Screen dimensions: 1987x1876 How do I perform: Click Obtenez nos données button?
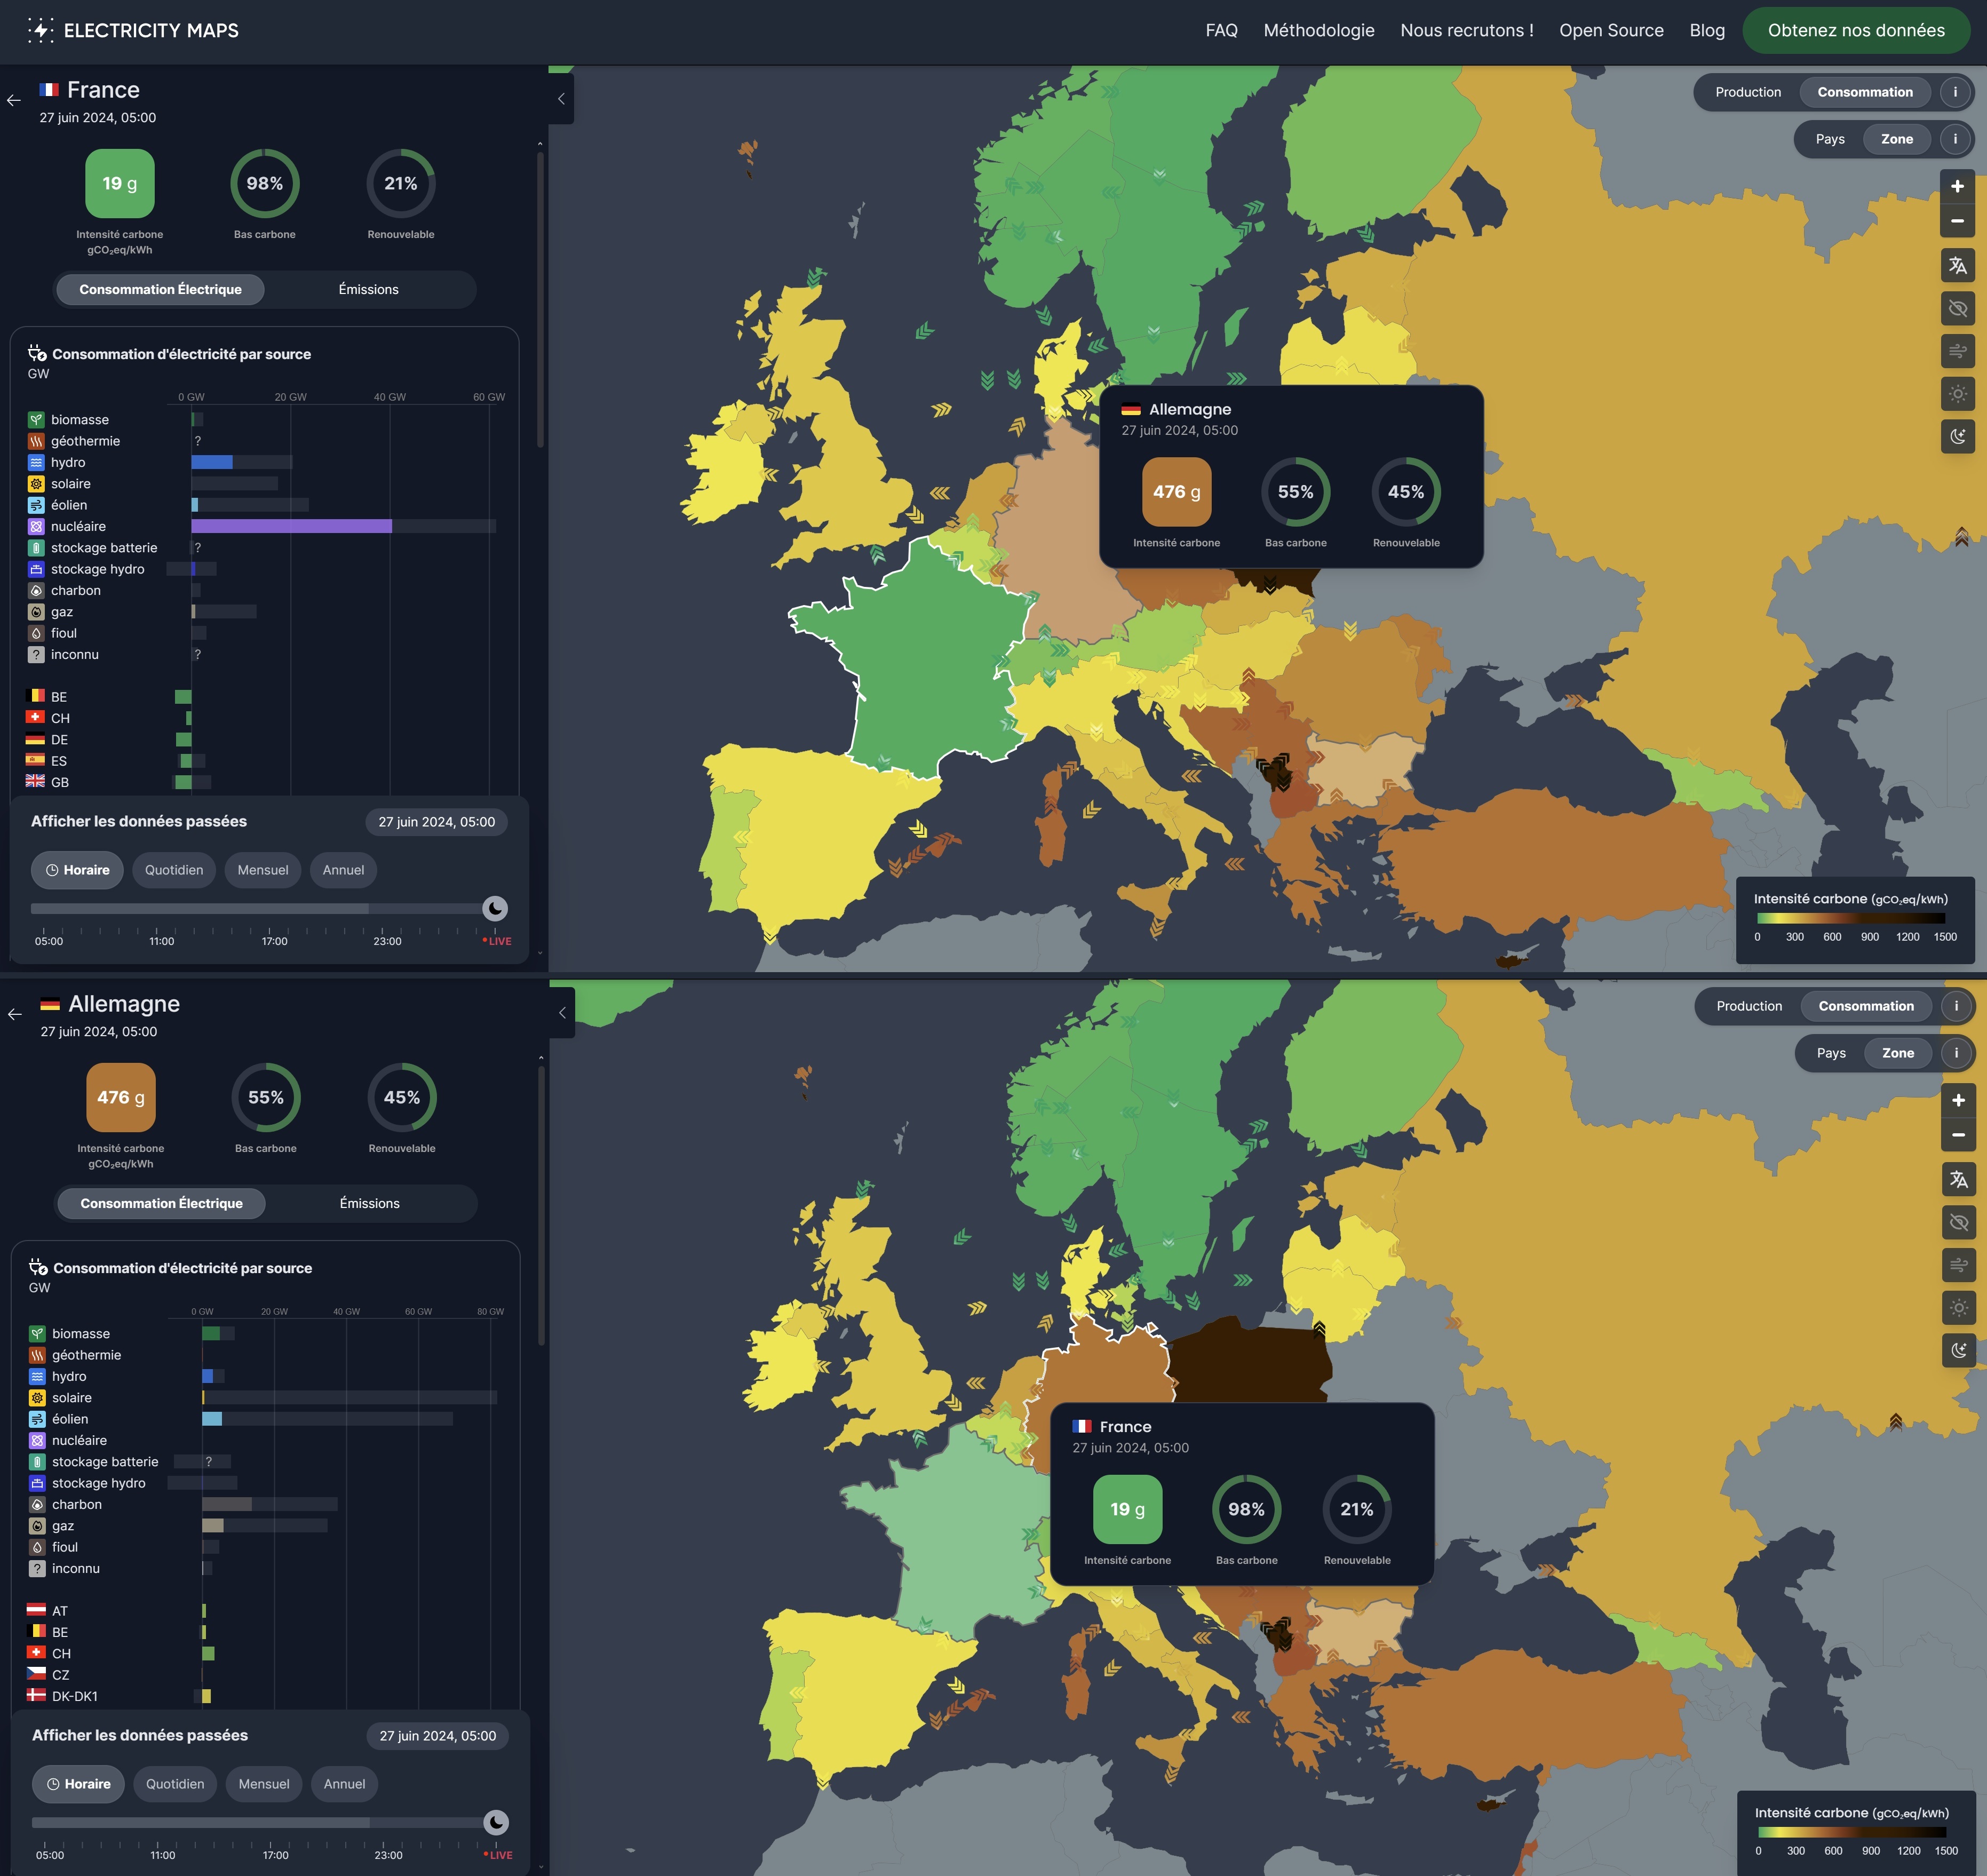[1855, 30]
